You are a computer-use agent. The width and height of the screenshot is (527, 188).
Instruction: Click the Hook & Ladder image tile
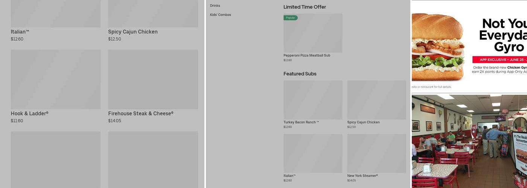[56, 79]
